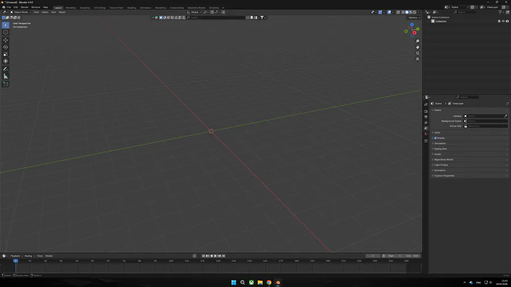The height and width of the screenshot is (287, 511).
Task: Select the Measure tool
Action: [x=6, y=76]
